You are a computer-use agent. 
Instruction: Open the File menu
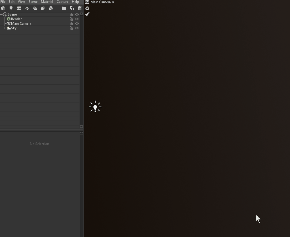tap(3, 2)
